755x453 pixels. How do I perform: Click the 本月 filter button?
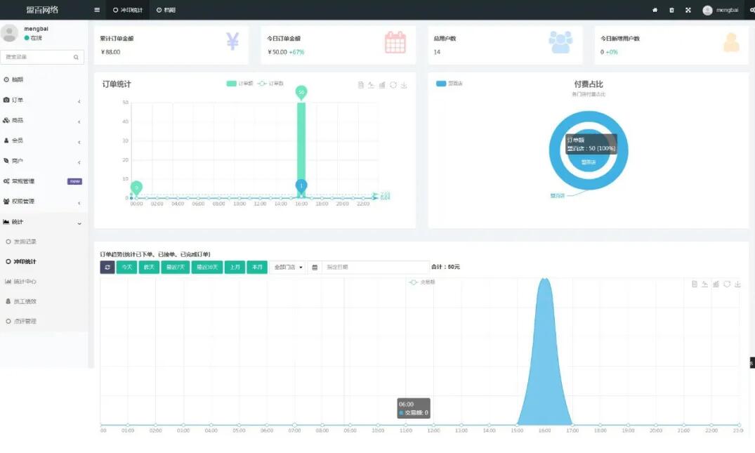257,267
